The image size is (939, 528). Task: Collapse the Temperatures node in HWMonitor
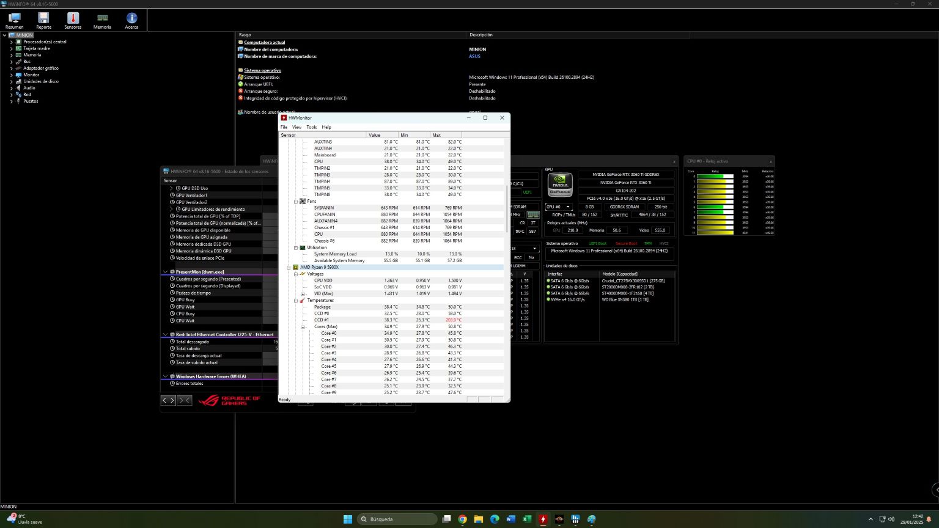296,301
